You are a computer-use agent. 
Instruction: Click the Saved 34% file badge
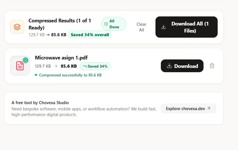pos(95,66)
